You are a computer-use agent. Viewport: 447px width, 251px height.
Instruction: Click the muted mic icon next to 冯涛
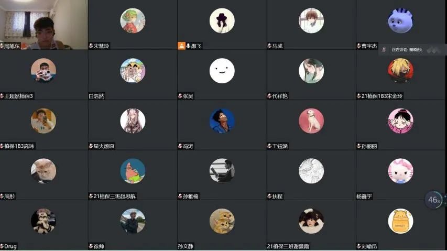tap(180, 146)
